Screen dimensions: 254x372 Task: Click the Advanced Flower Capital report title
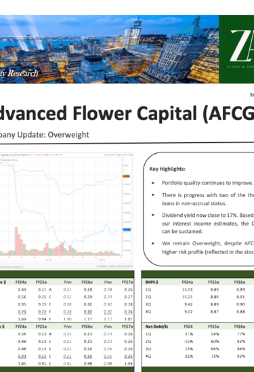pyautogui.click(x=127, y=114)
